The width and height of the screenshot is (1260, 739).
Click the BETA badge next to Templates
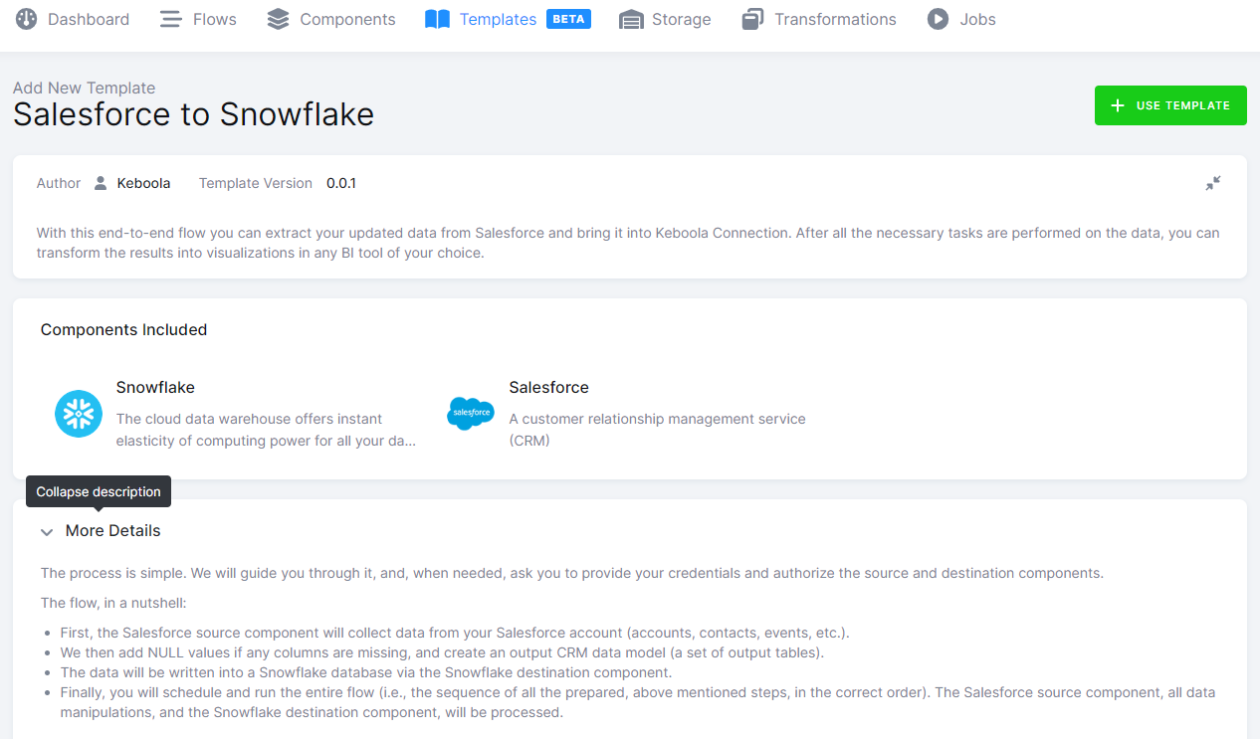568,18
